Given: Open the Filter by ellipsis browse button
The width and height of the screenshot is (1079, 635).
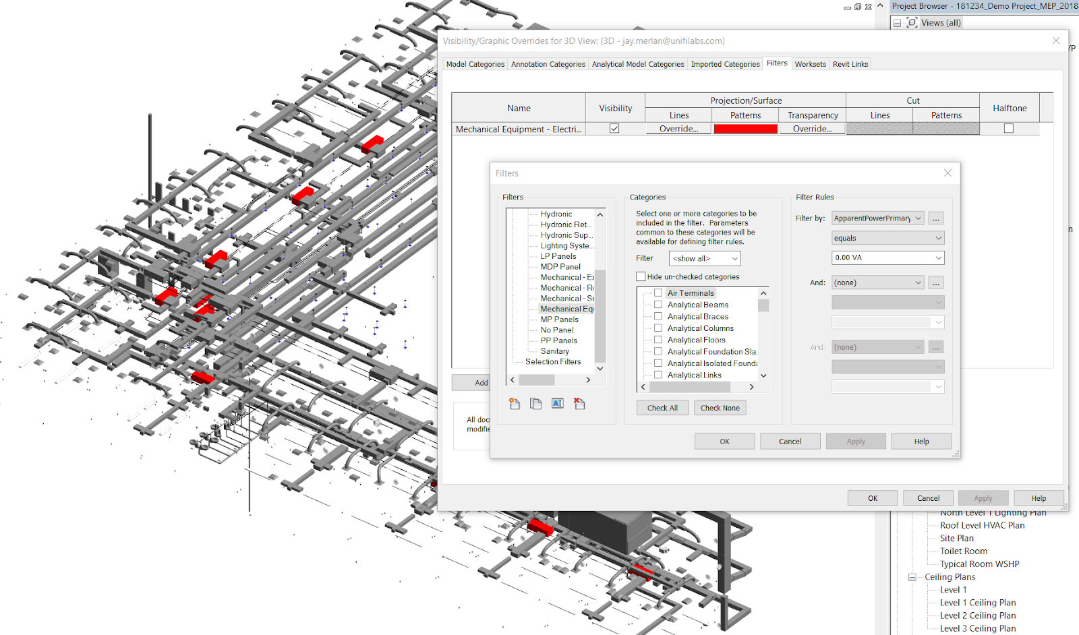Looking at the screenshot, I should [936, 218].
